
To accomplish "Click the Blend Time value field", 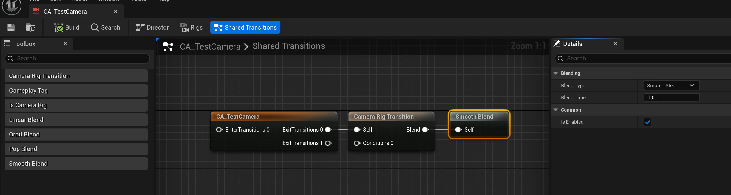I will tap(671, 98).
